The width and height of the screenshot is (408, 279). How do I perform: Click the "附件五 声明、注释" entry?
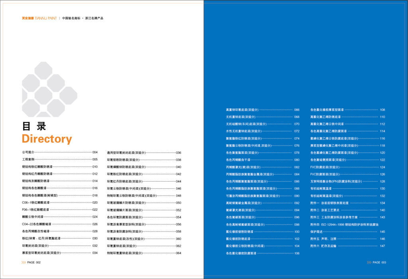coord(347,239)
